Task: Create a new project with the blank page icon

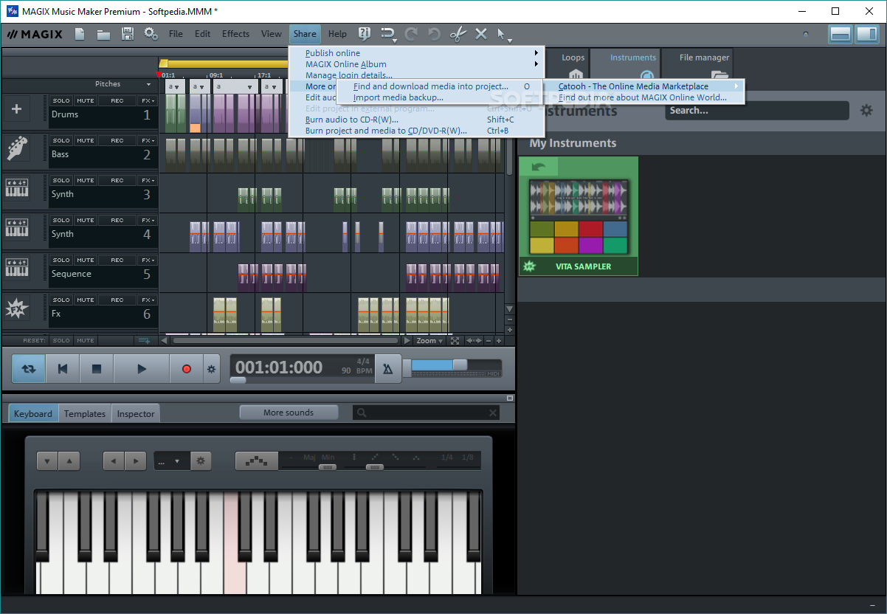Action: [x=80, y=34]
